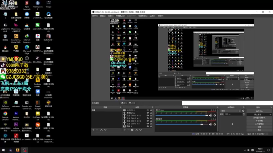
Task: Click 属性 button above Sources
Action: tap(124, 103)
